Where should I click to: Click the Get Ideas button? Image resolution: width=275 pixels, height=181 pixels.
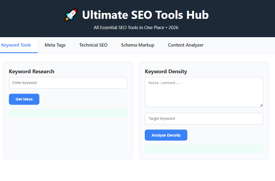point(24,99)
